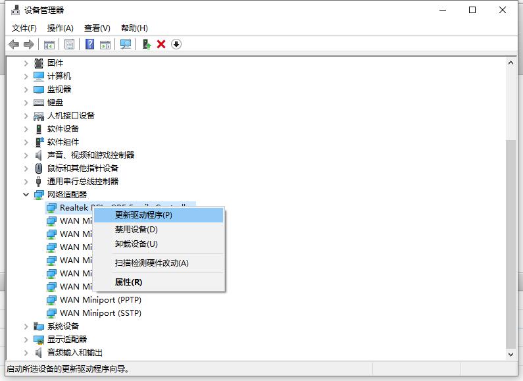Click the circled down arrow toolbar icon

(176, 44)
